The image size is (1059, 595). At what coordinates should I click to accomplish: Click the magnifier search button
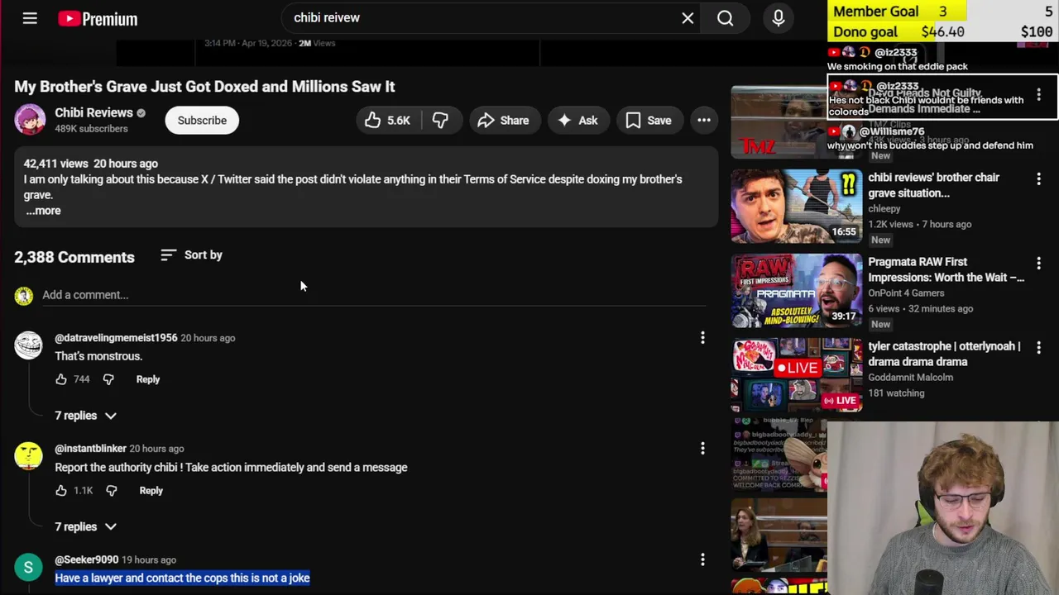coord(725,18)
